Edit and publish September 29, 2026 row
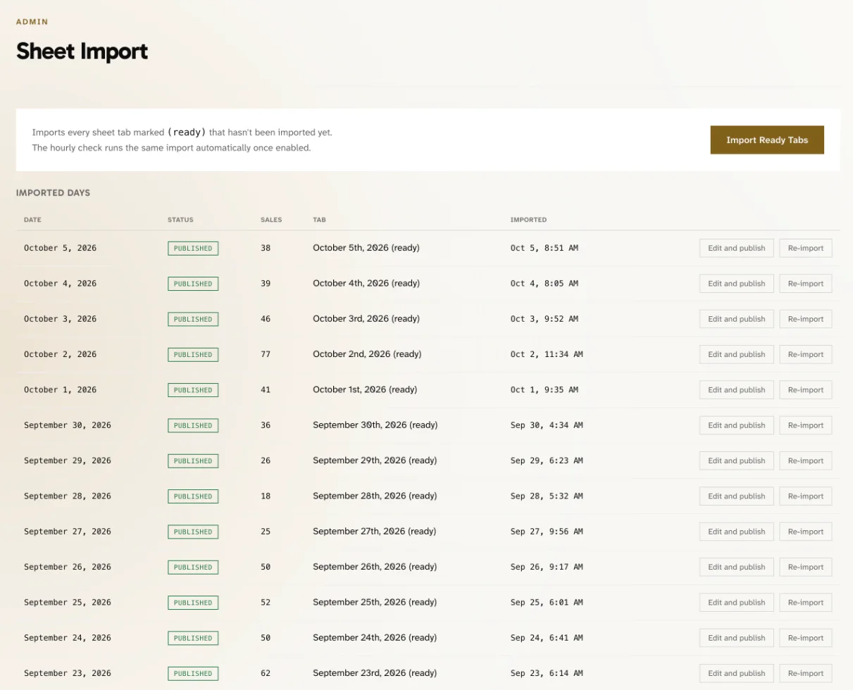This screenshot has width=853, height=690. coord(736,460)
